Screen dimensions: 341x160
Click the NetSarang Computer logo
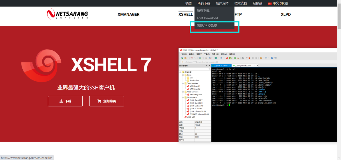68,14
